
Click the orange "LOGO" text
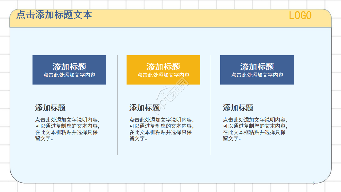(300, 16)
